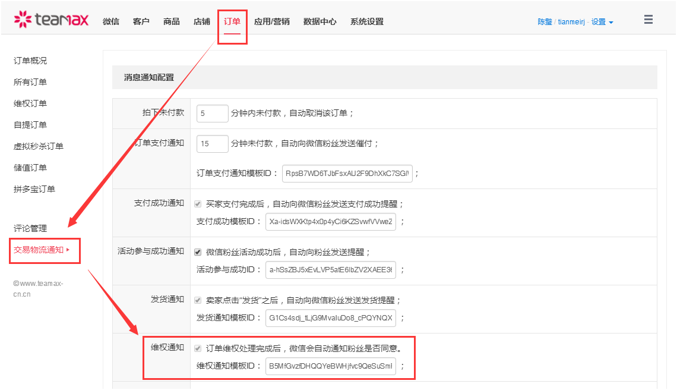Open 交易物流通知 in sidebar
This screenshot has width=677, height=390.
coord(39,250)
